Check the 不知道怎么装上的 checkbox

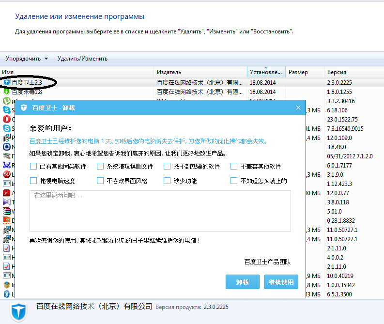click(234, 181)
